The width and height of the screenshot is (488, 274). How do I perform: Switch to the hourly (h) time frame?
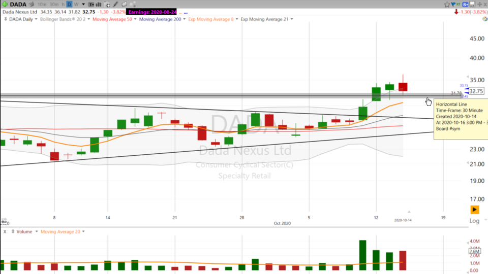63,5
